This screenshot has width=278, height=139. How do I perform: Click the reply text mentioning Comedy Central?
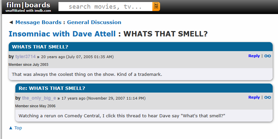(122, 116)
